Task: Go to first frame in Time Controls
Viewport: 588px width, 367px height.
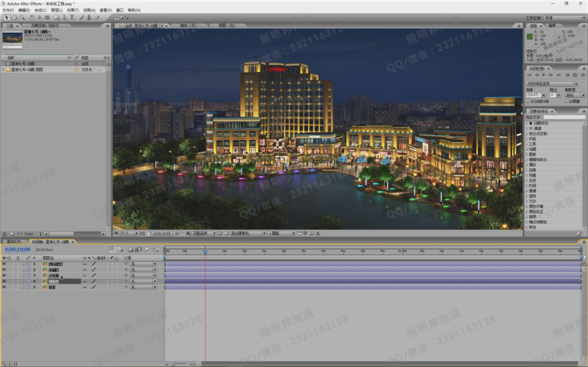Action: coord(529,75)
